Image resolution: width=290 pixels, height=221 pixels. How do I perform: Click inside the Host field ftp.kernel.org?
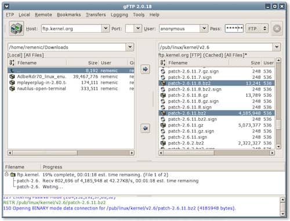tap(71, 28)
